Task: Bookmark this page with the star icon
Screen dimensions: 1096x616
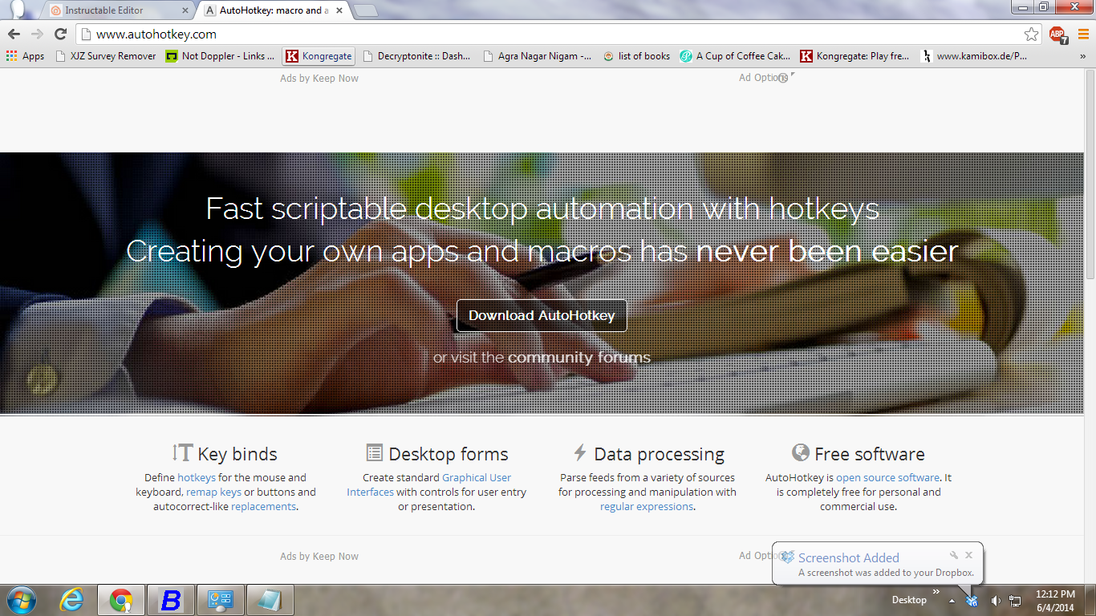Action: 1031,34
